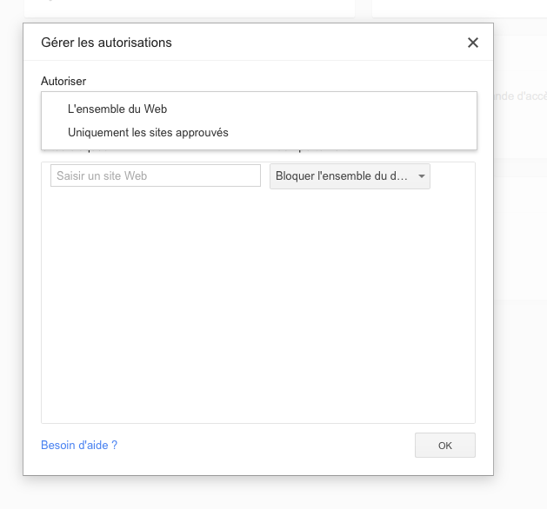This screenshot has width=547, height=509.
Task: Click the Autoriser label
Action: pyautogui.click(x=63, y=81)
